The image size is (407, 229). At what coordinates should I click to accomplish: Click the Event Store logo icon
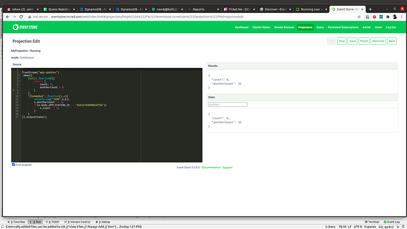click(x=15, y=27)
